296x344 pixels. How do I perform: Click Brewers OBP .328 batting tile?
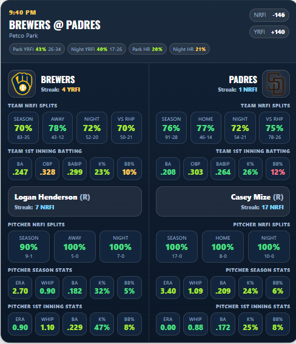47,169
